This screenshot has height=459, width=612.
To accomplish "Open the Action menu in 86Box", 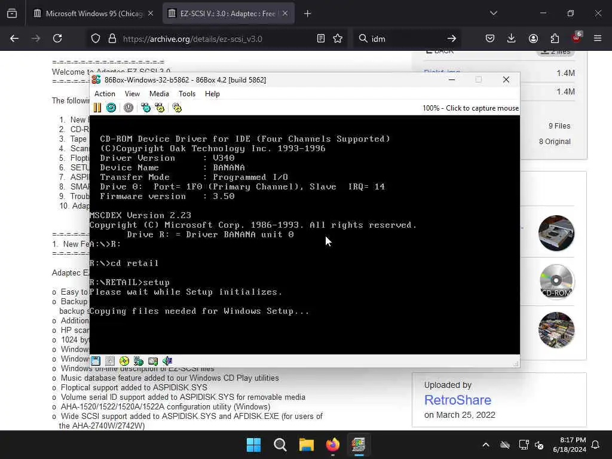I will [105, 94].
